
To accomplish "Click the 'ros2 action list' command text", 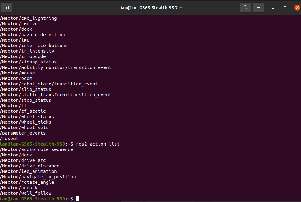I will coord(98,144).
